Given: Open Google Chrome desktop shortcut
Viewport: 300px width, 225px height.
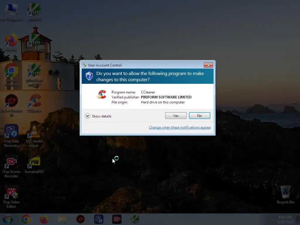Looking at the screenshot, I should [x=11, y=75].
